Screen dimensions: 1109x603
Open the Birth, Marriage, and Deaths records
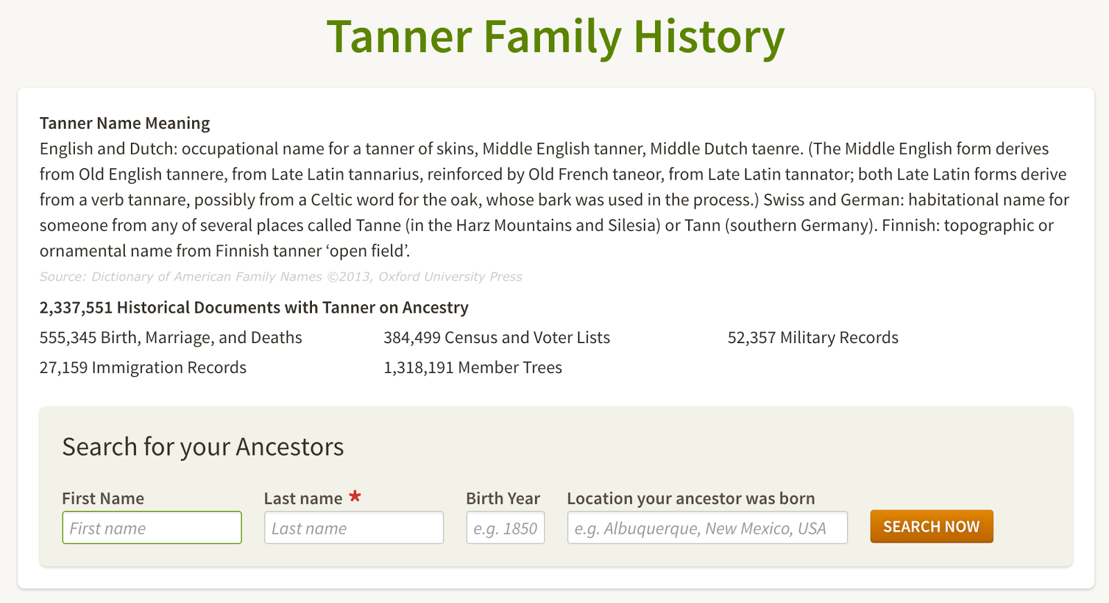click(x=170, y=338)
